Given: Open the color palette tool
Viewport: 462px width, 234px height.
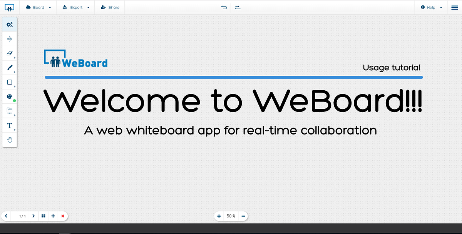Looking at the screenshot, I should (x=10, y=97).
